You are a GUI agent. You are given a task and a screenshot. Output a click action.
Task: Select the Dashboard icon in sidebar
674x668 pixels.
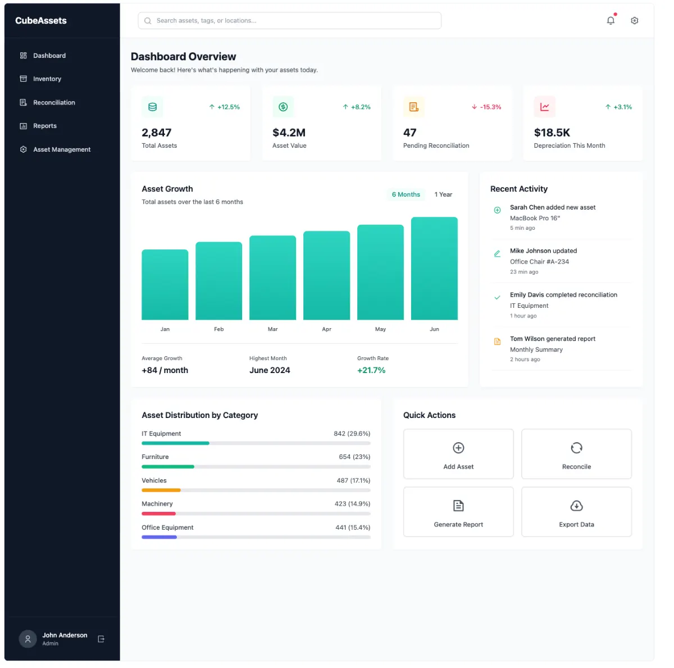[x=23, y=55]
